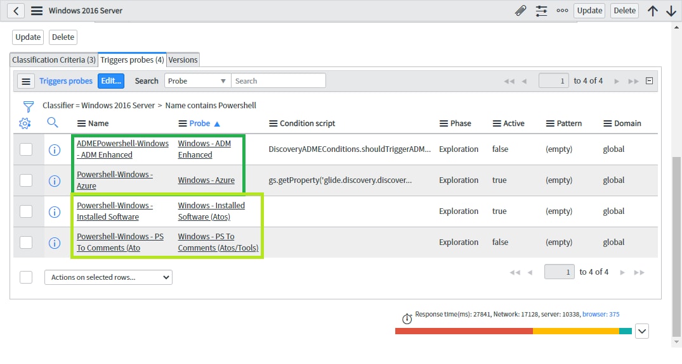The image size is (682, 364).
Task: Click top last page double arrow
Action: [x=633, y=81]
